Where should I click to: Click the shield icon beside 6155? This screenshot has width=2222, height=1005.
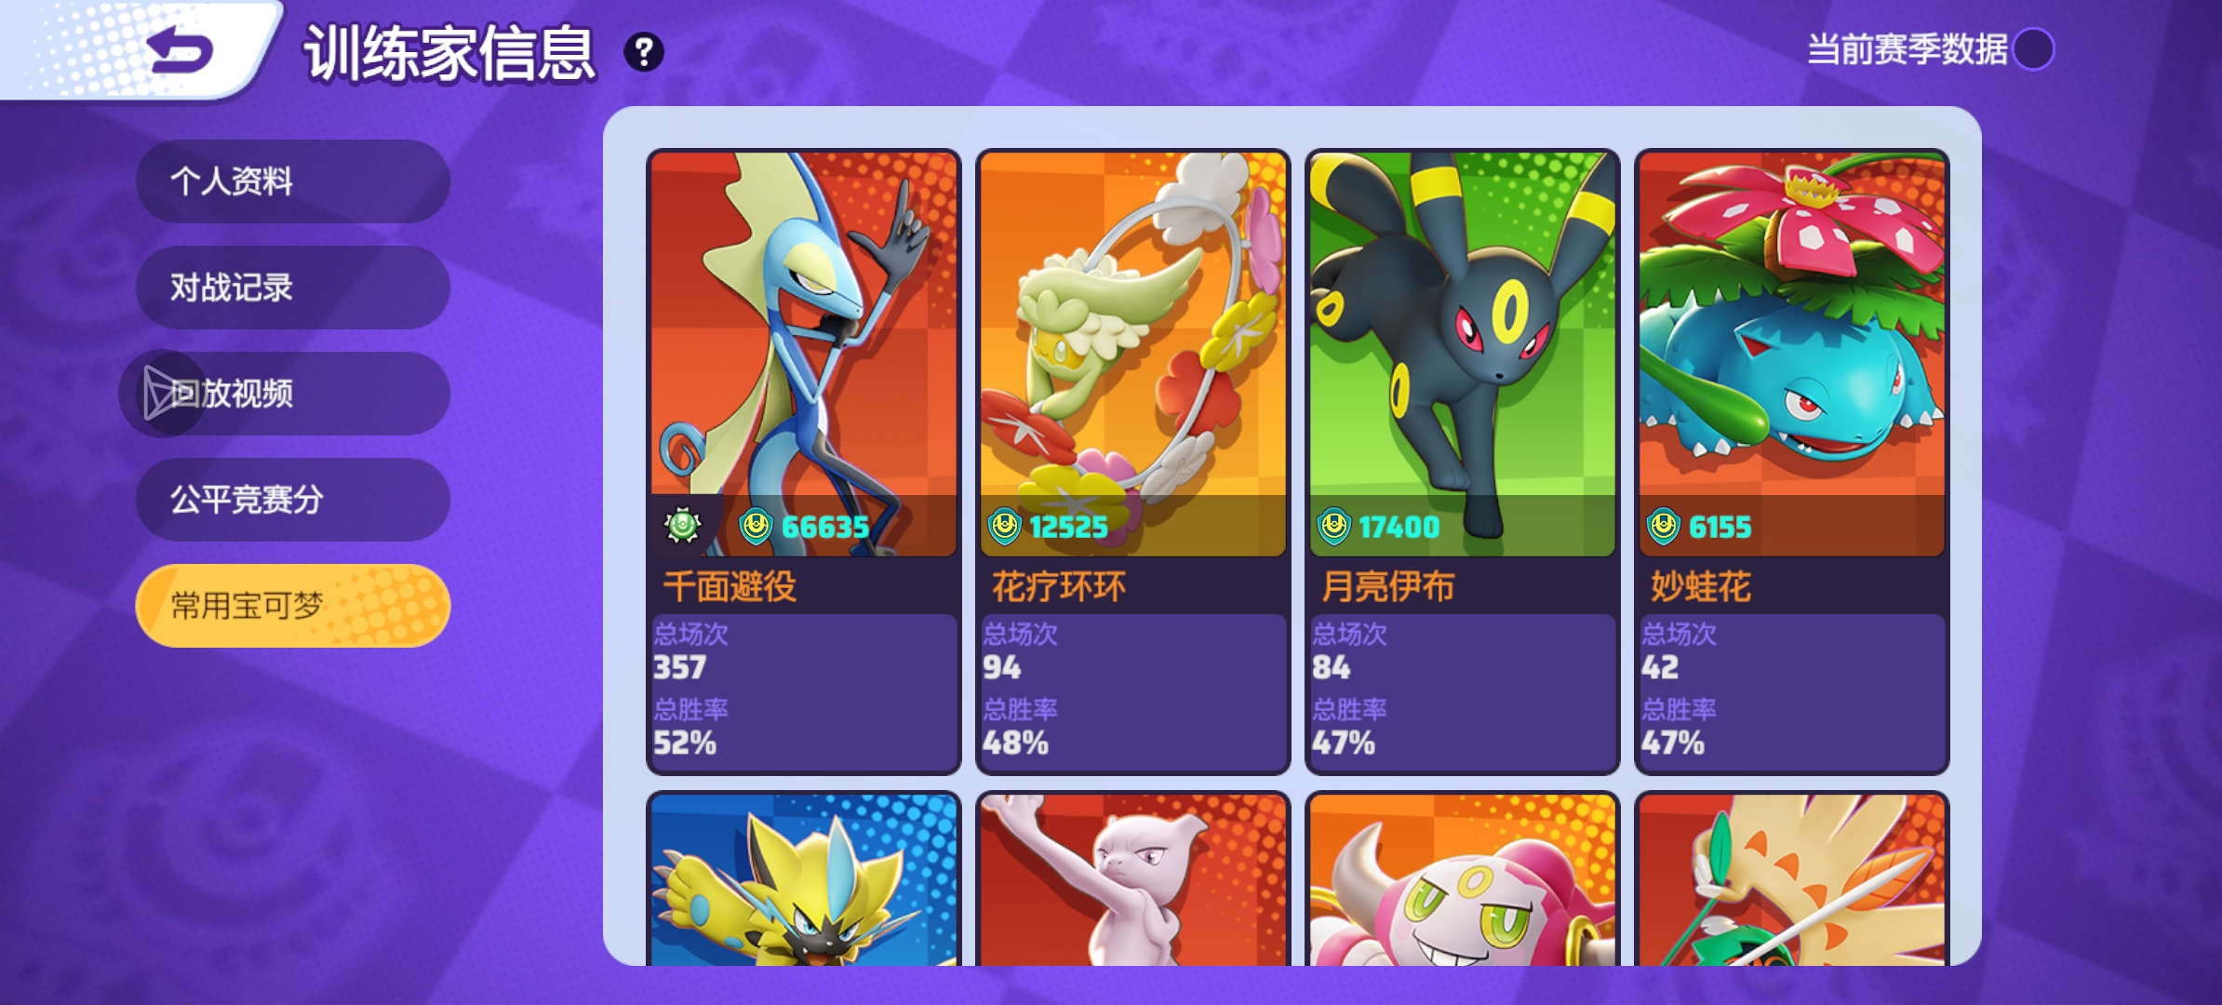tap(1663, 527)
